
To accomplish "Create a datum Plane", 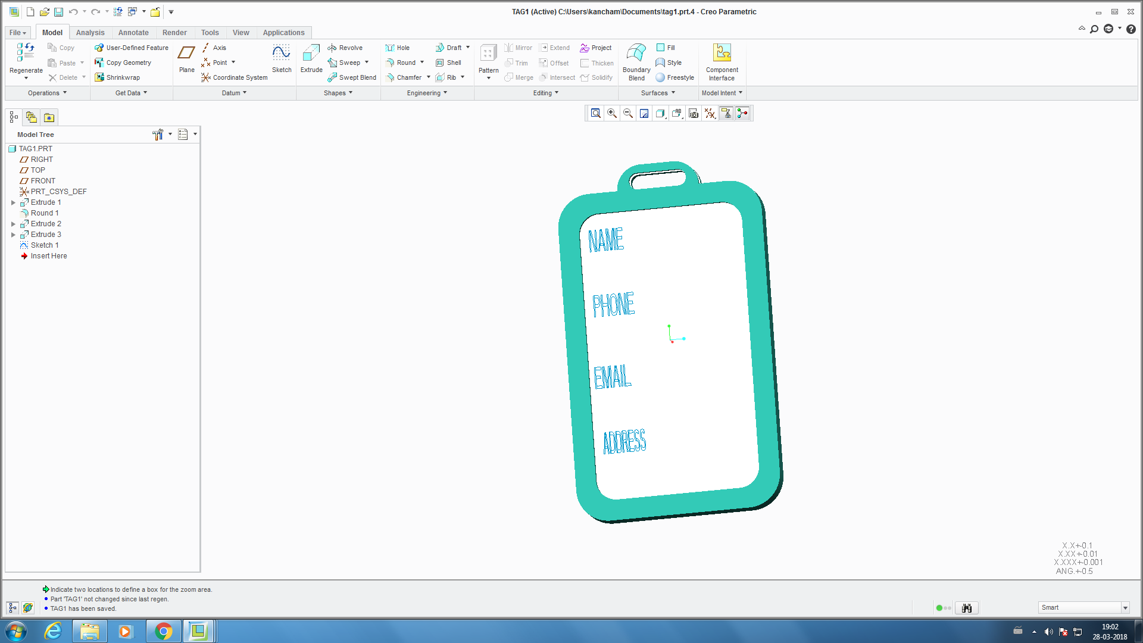I will [186, 59].
